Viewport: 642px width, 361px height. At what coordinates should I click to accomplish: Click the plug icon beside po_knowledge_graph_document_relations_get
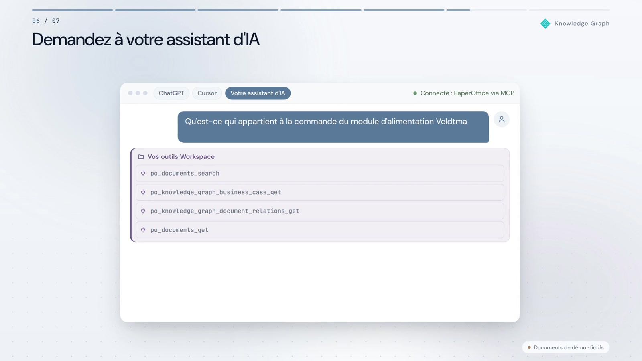pos(143,211)
